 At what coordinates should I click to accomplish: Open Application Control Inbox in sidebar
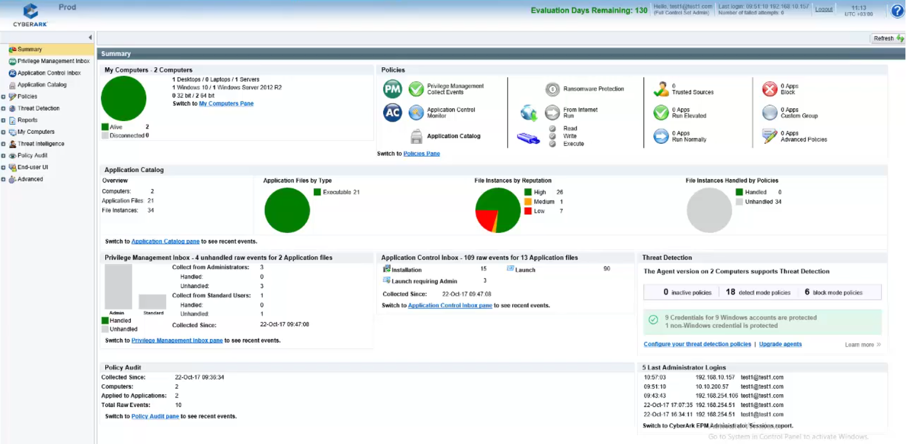pos(49,73)
